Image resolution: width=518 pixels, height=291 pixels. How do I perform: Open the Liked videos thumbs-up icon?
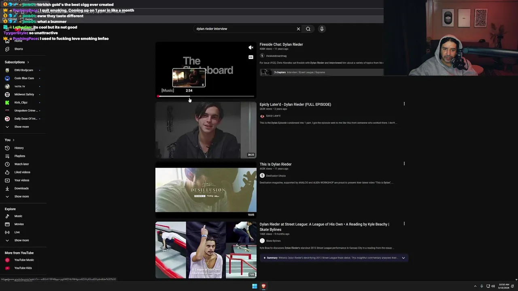(7, 172)
